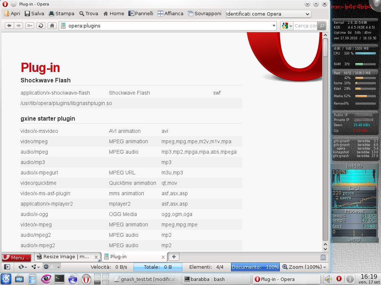Launch the terminal from taskbar
This screenshot has width=381, height=285.
pos(59,279)
